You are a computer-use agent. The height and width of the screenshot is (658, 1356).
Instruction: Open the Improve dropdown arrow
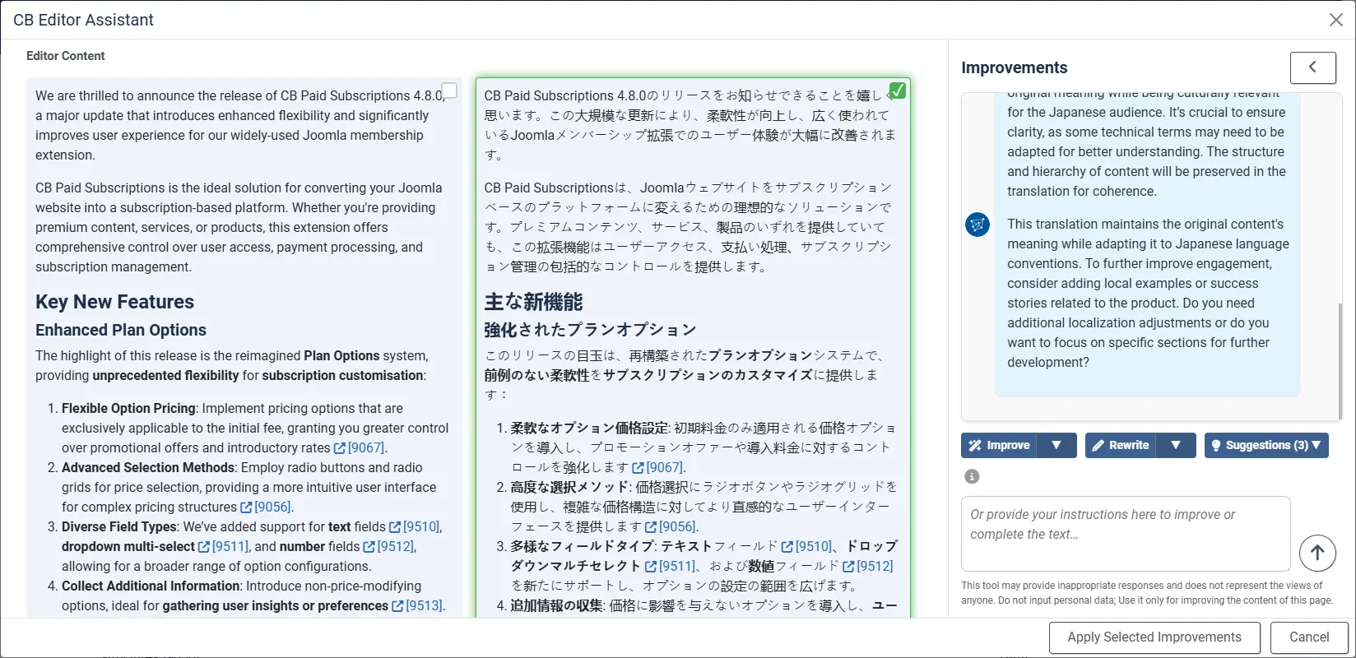pos(1056,445)
